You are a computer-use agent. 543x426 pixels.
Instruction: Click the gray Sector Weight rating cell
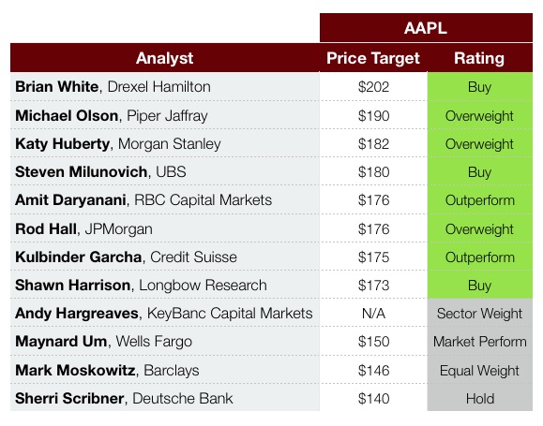click(x=479, y=314)
